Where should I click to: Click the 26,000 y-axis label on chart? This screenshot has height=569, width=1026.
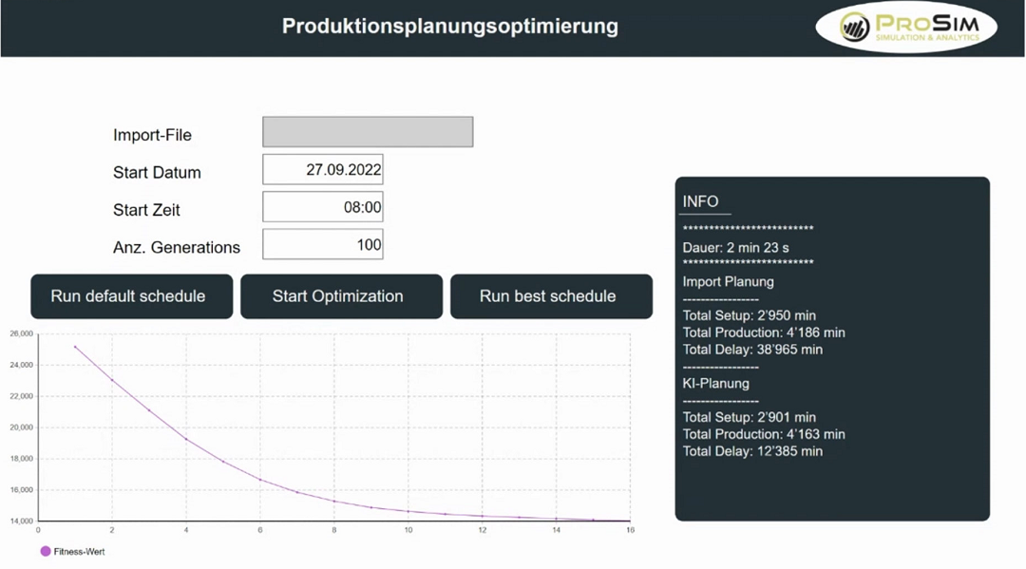point(21,333)
